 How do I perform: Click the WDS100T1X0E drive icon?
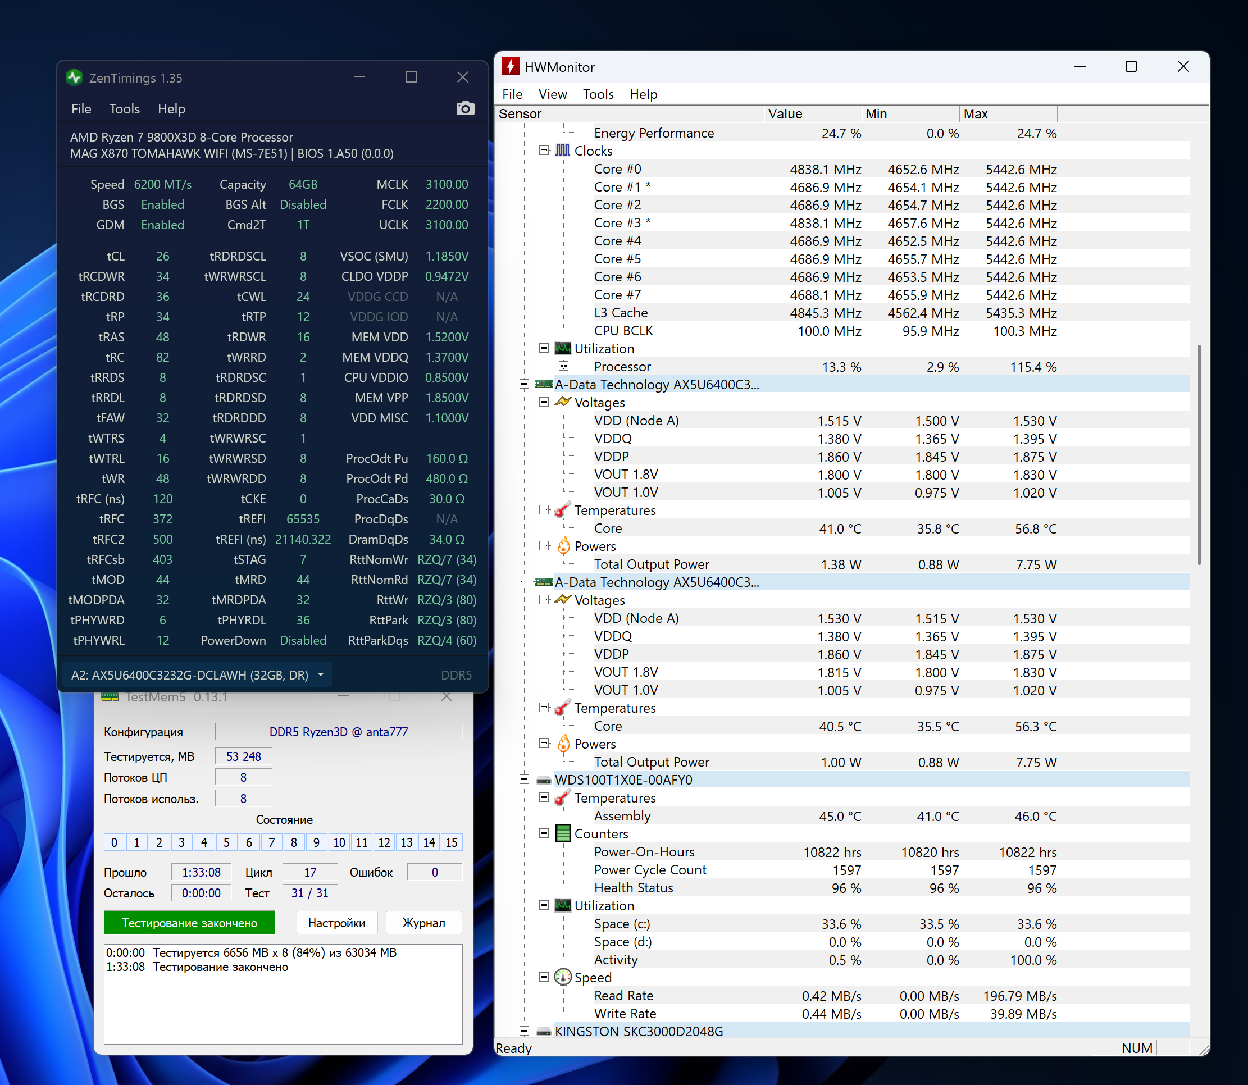pos(544,780)
